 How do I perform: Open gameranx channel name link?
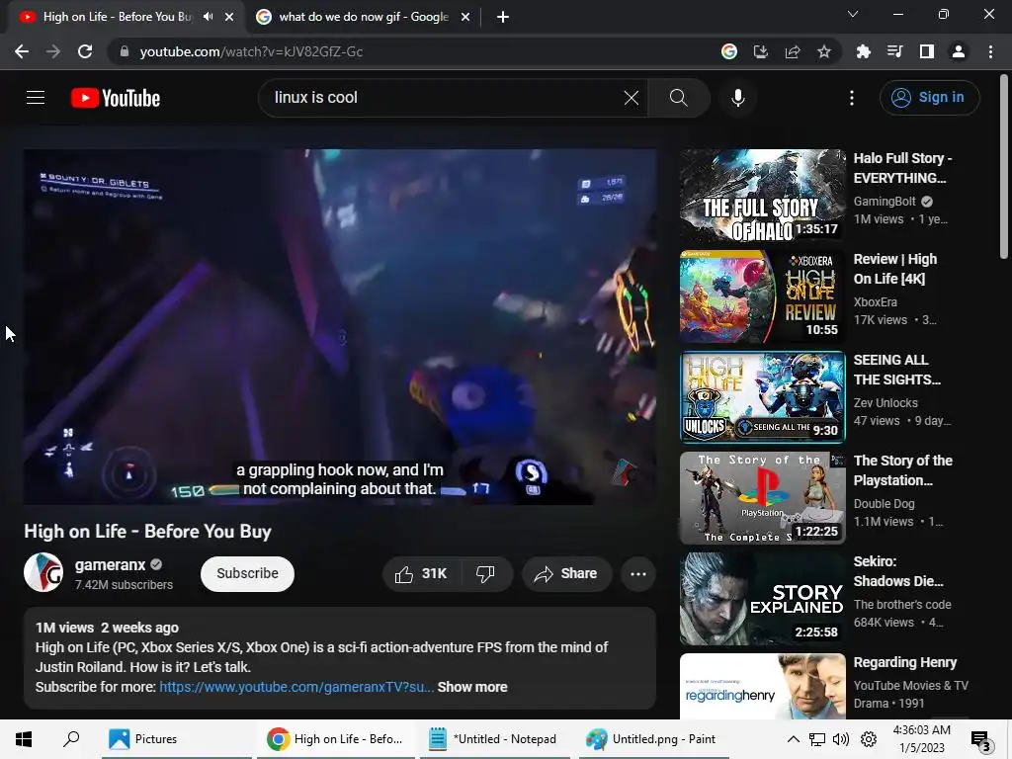click(x=110, y=564)
